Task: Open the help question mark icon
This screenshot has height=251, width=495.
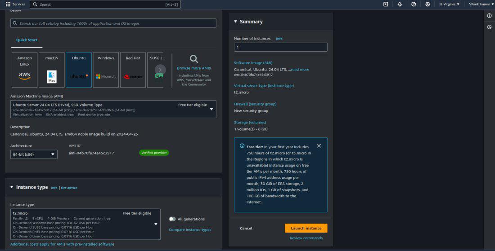Action: [414, 4]
